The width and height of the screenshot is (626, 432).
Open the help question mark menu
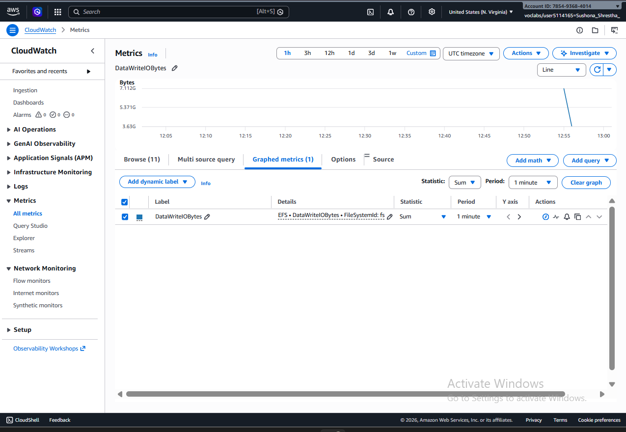(411, 12)
